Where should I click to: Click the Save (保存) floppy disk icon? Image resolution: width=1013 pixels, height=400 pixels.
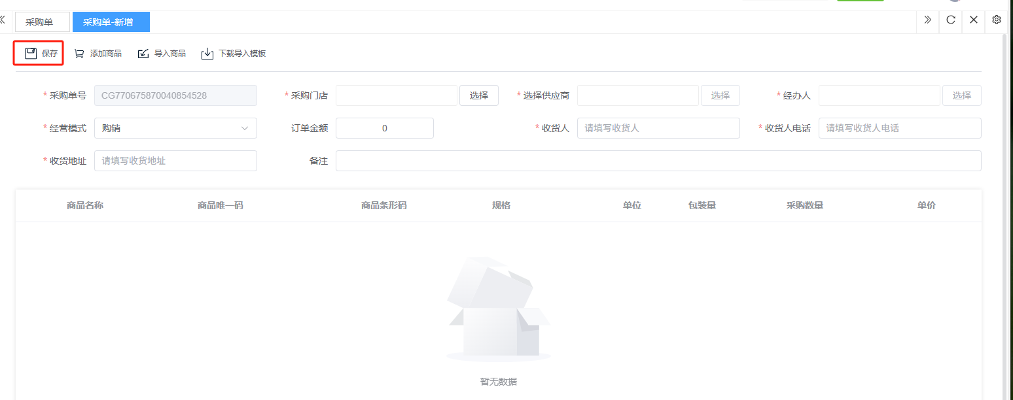pos(31,54)
